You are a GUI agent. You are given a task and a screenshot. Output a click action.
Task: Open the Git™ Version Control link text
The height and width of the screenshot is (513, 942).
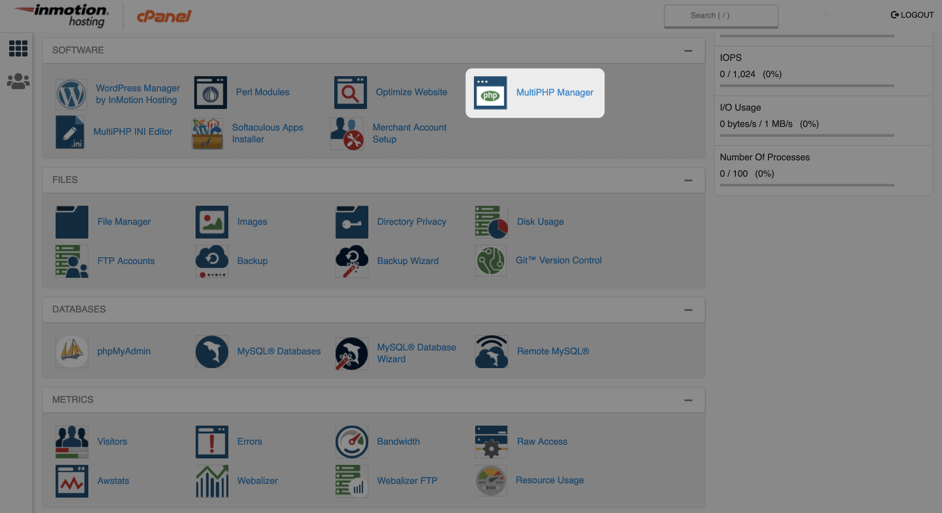point(558,260)
